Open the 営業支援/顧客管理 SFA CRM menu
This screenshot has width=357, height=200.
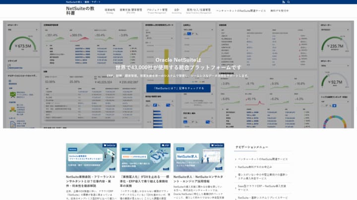(131, 11)
